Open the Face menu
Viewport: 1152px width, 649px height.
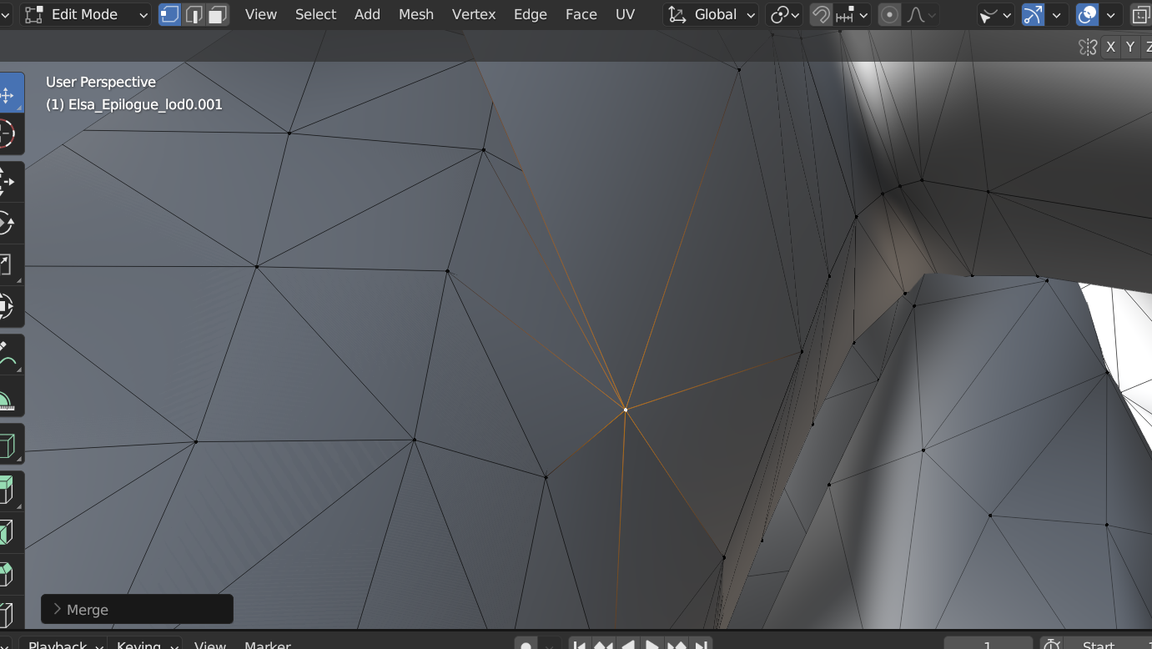[581, 14]
